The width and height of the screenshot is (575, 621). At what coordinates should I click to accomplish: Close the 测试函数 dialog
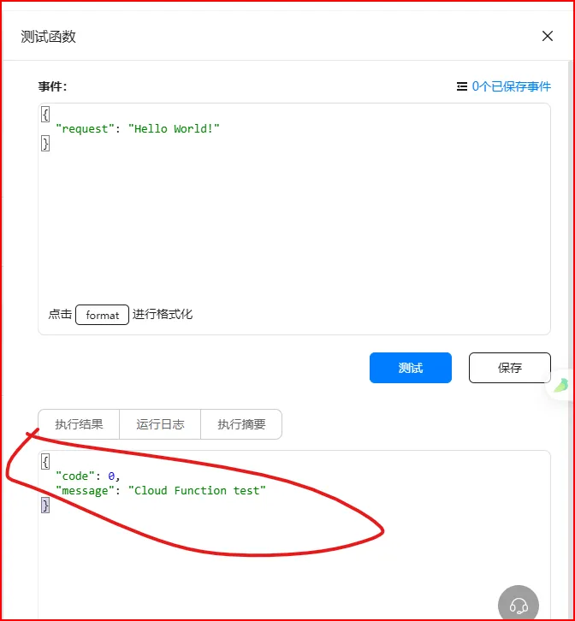548,36
